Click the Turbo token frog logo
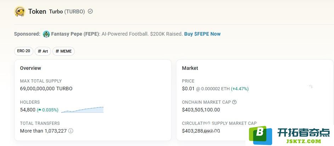334x146 pixels. click(19, 11)
